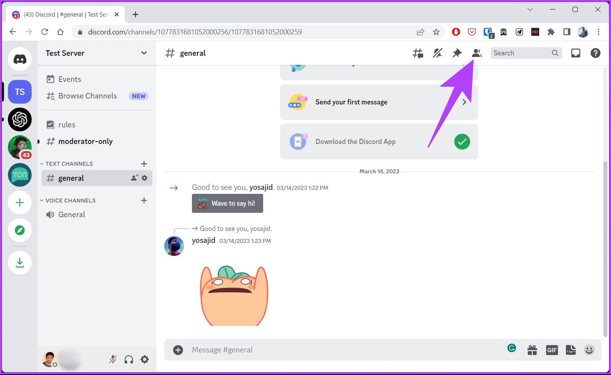Open the member list
The width and height of the screenshot is (611, 375).
476,53
